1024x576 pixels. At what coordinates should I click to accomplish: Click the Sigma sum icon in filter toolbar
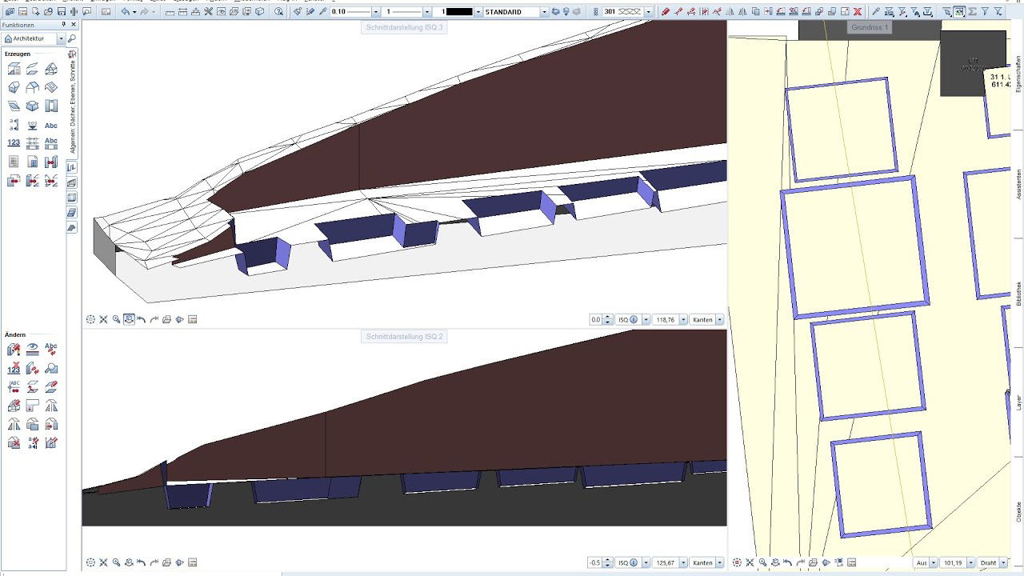click(x=973, y=12)
